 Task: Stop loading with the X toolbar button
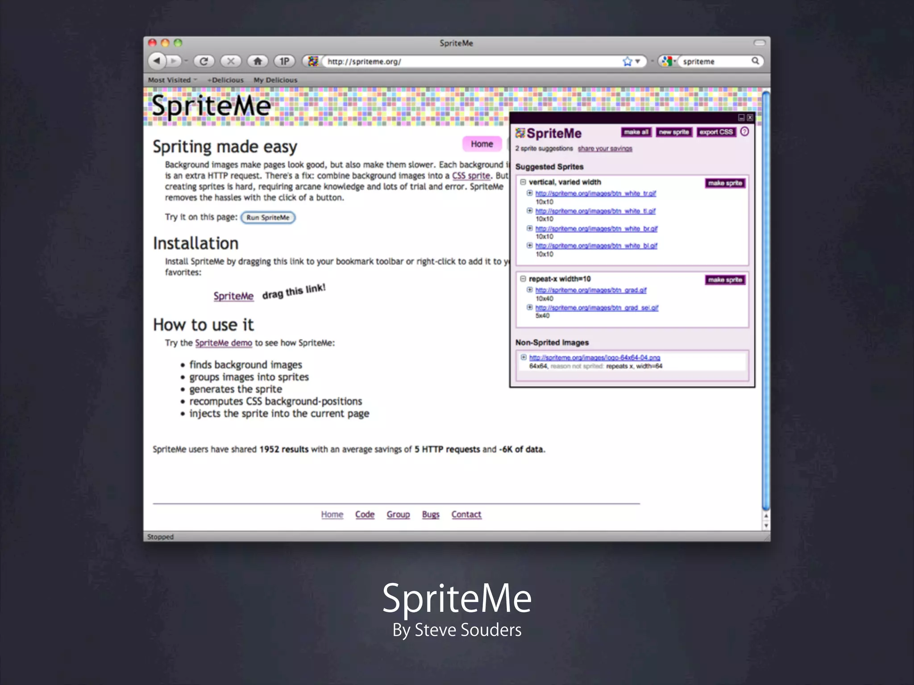[x=231, y=61]
